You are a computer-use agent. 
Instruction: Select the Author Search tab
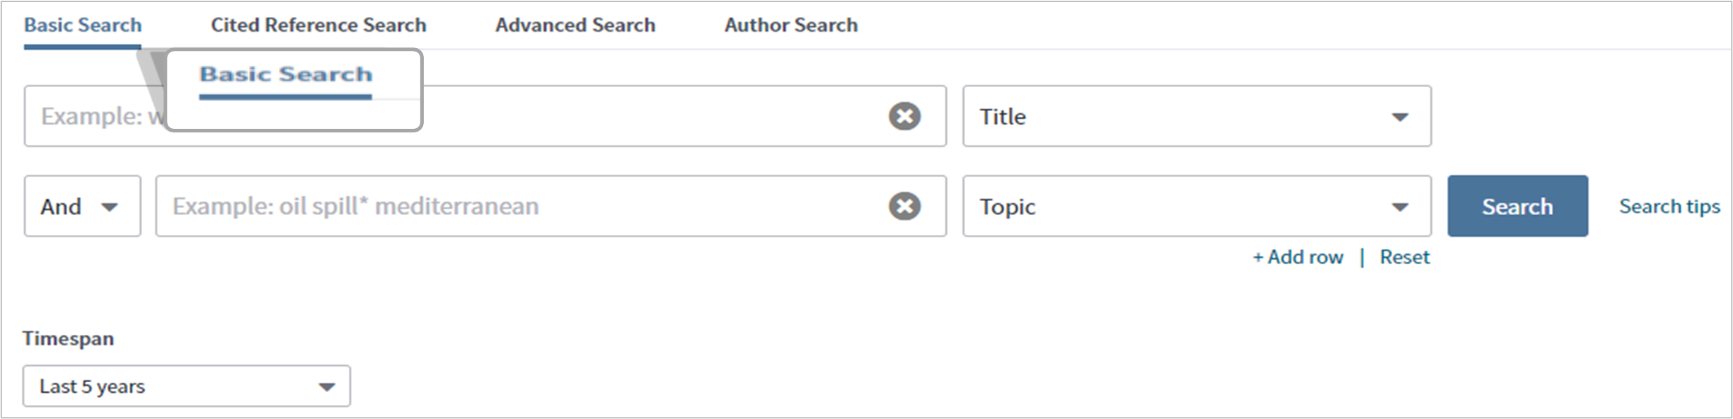[x=790, y=25]
